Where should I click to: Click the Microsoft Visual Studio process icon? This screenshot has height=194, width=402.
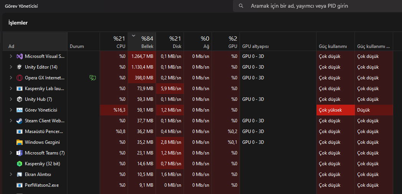20,56
